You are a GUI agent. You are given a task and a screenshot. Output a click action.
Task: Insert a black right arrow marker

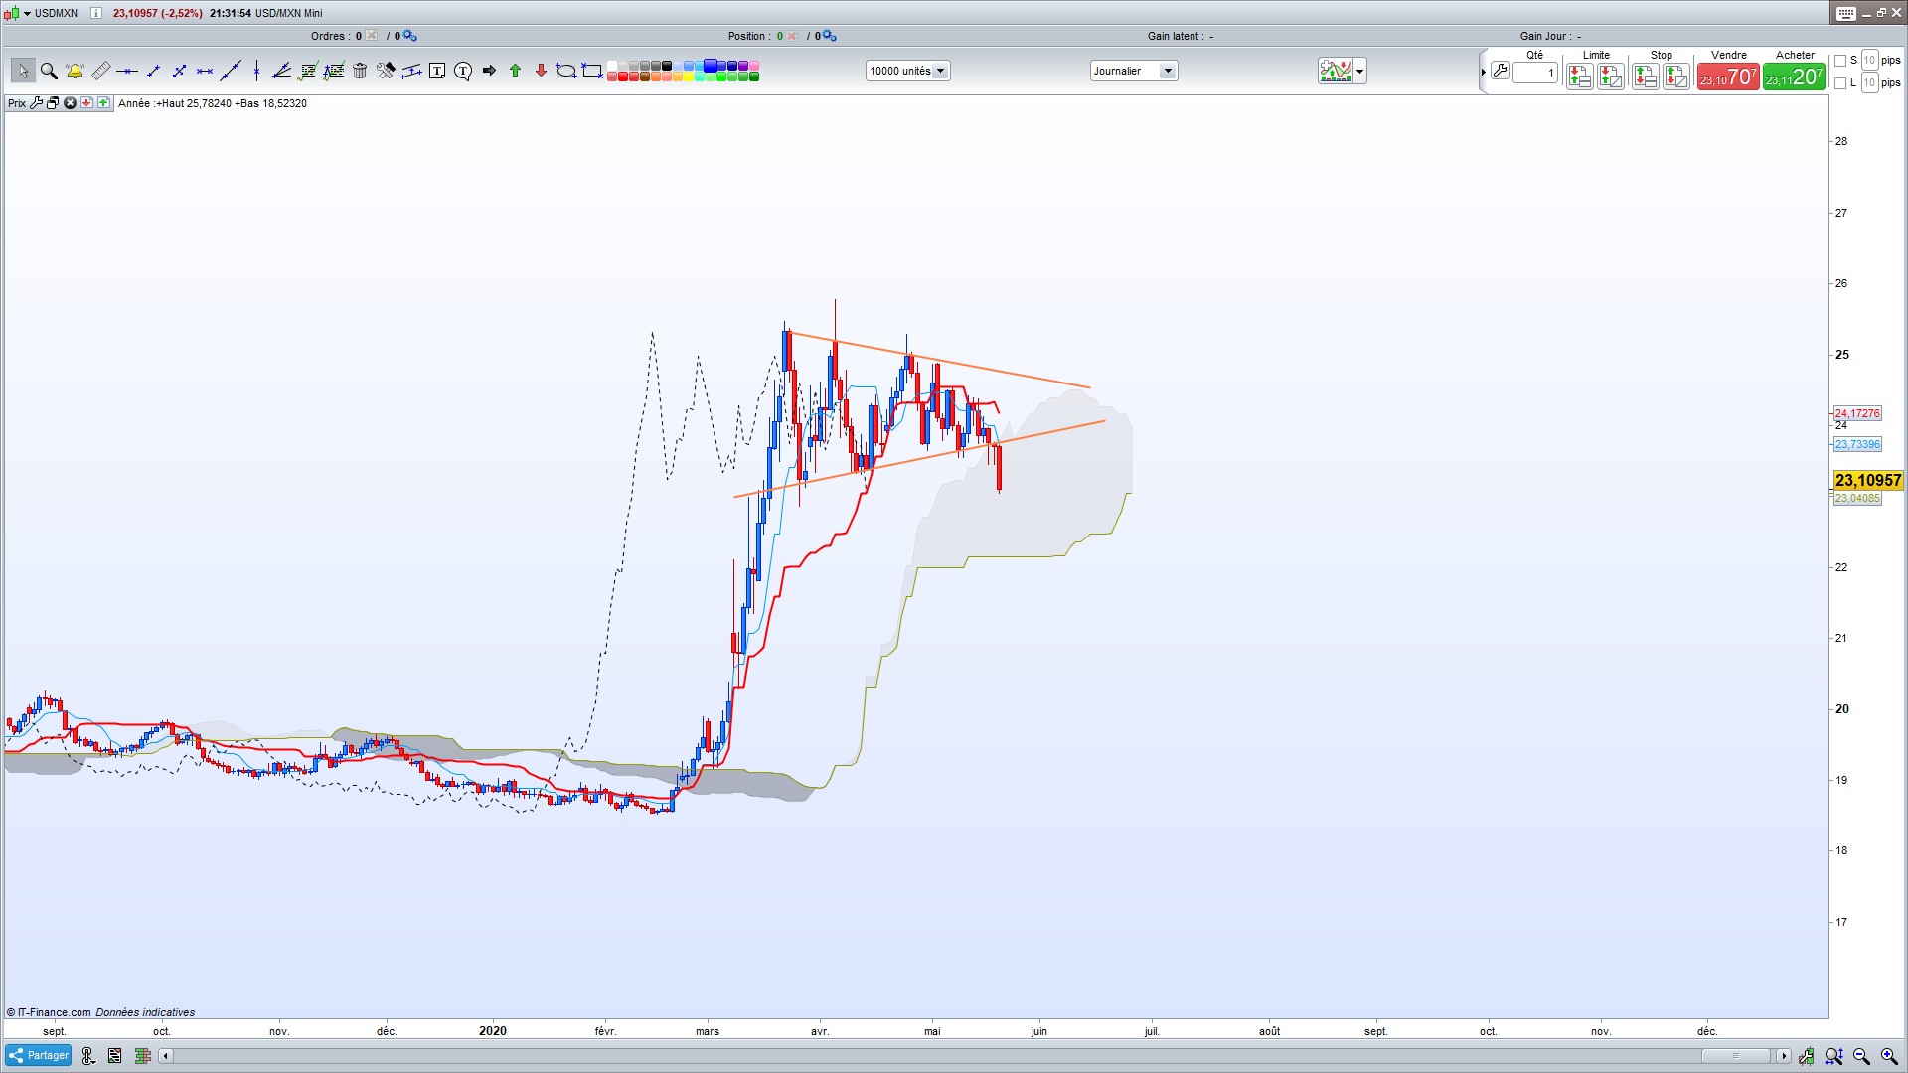tap(489, 71)
